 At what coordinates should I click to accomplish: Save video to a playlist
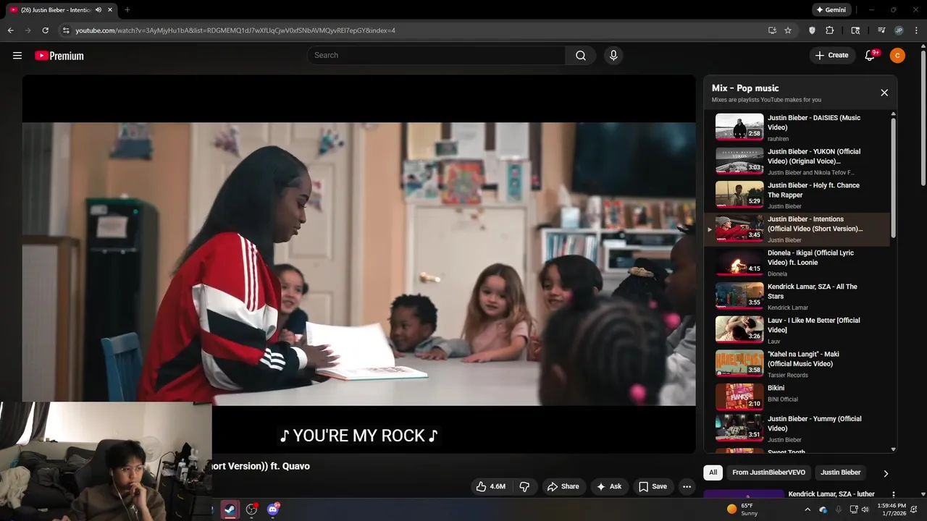(x=653, y=487)
